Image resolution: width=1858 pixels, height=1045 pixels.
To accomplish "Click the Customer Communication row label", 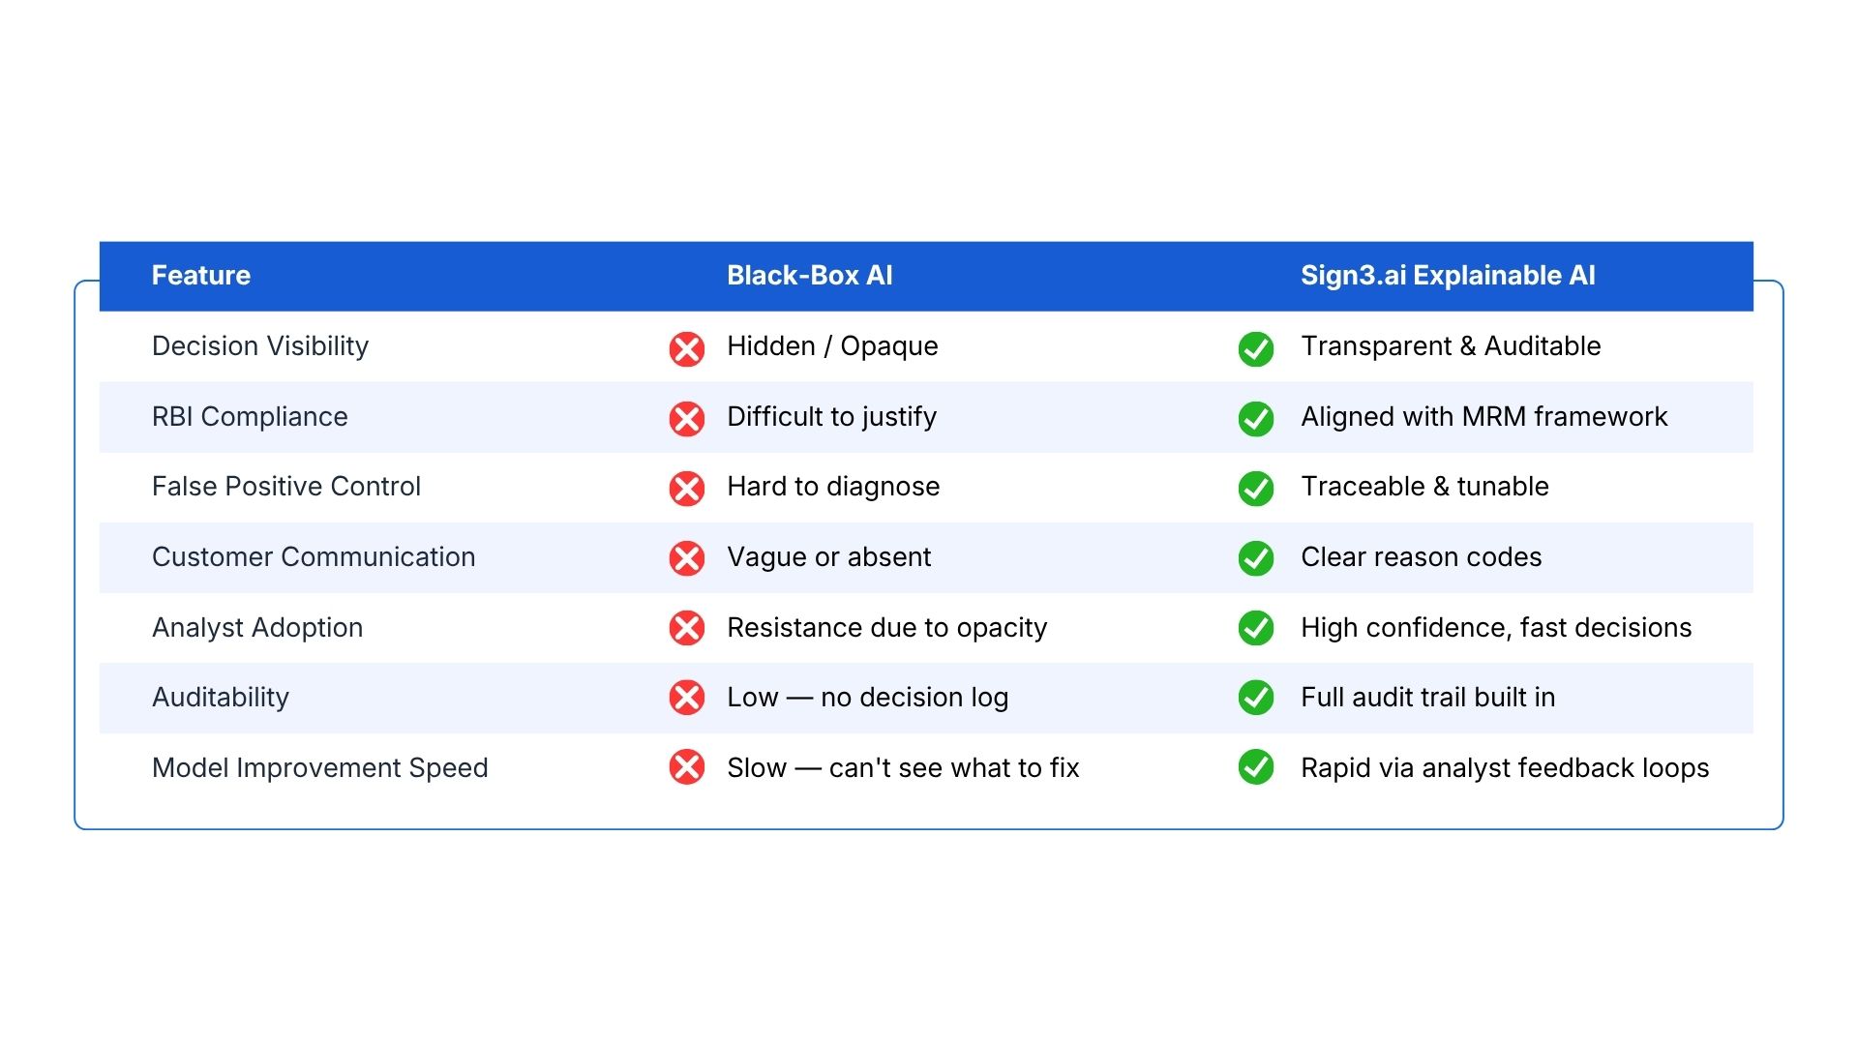I will tap(314, 557).
